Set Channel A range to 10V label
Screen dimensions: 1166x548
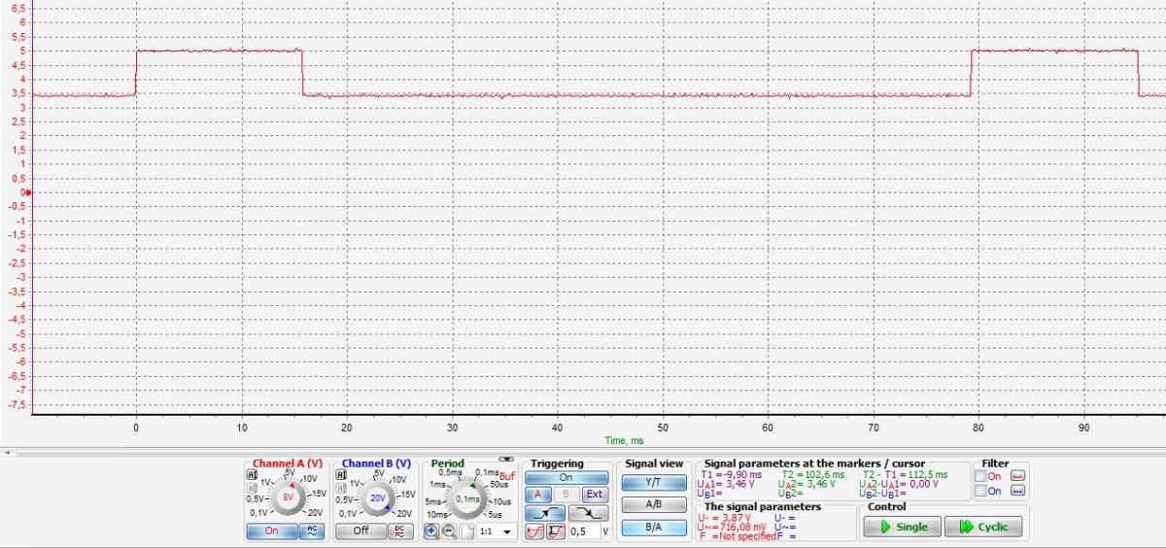[x=309, y=479]
